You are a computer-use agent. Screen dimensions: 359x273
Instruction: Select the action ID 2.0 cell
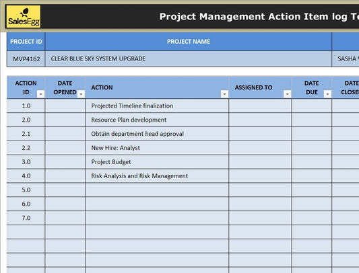pos(26,120)
